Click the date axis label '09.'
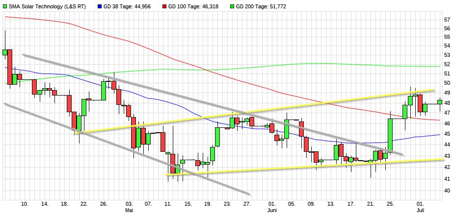The width and height of the screenshot is (454, 216). pos(312,204)
